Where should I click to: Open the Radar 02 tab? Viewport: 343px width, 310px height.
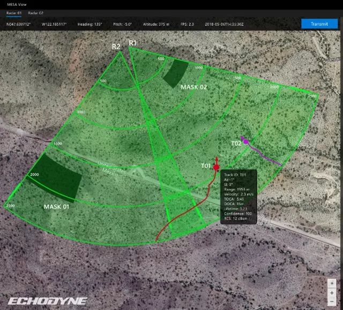36,12
